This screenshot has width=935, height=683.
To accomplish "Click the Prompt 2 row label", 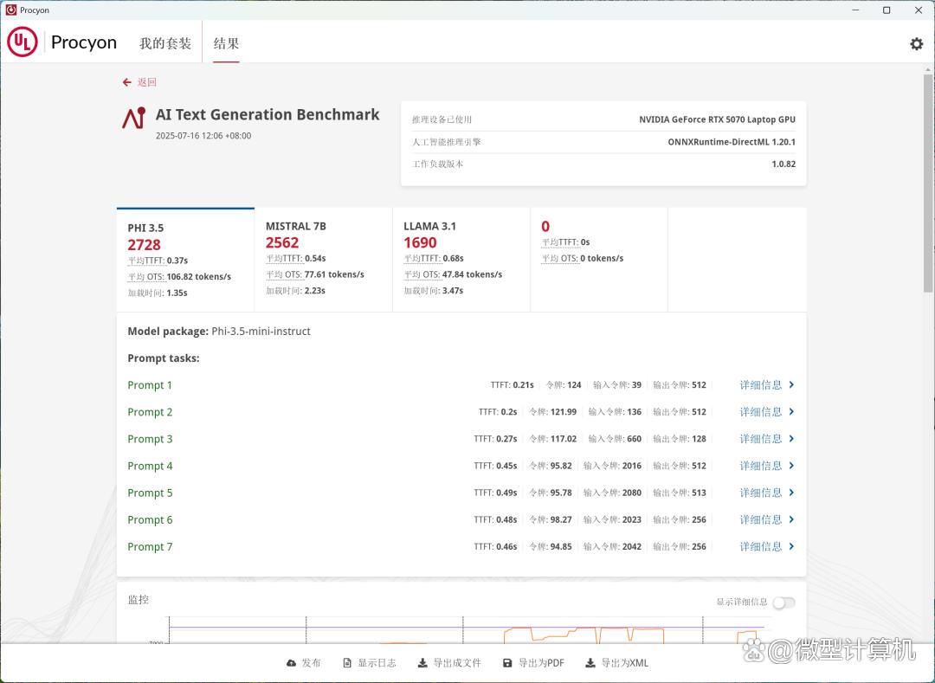I will (x=150, y=412).
